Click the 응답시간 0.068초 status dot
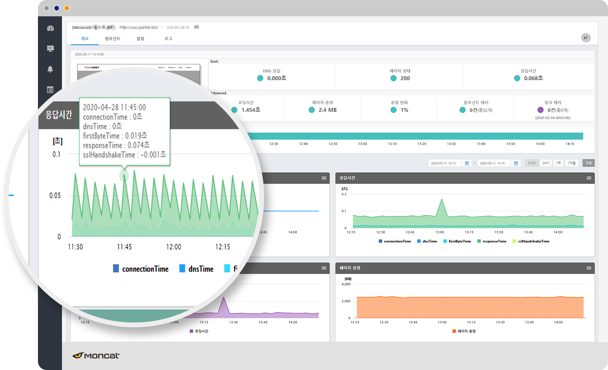Screen dimensions: 608x370 [x=517, y=78]
